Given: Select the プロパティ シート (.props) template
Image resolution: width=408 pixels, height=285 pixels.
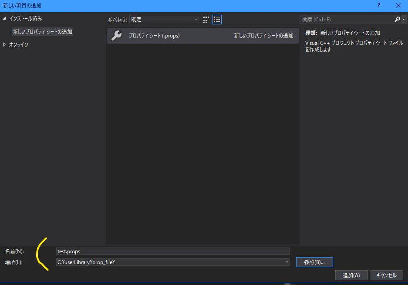Looking at the screenshot, I should tap(202, 36).
